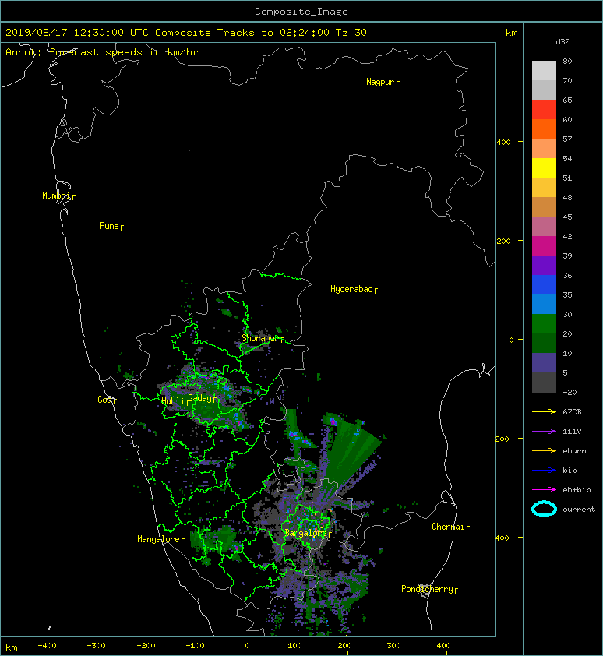Click -300 tick on horizontal axis
Viewport: 603px width, 656px height.
coord(95,646)
